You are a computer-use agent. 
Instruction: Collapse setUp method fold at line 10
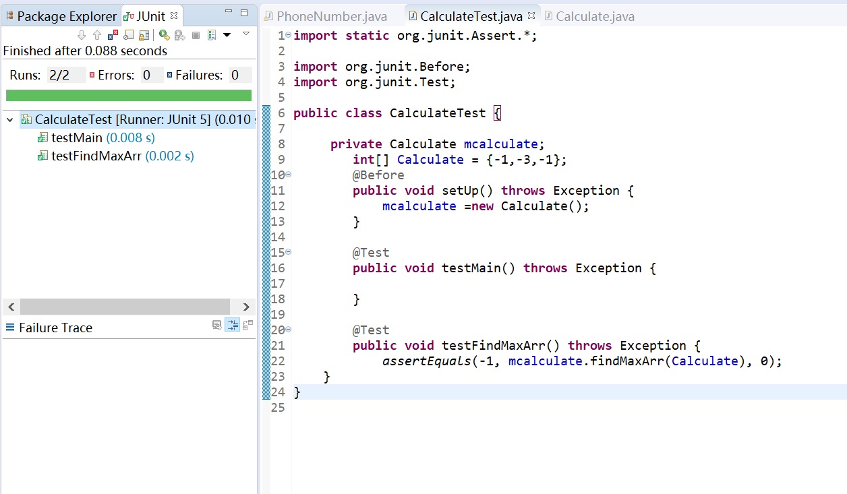[289, 175]
